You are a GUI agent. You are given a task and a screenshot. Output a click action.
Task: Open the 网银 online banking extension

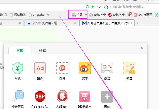(18, 71)
